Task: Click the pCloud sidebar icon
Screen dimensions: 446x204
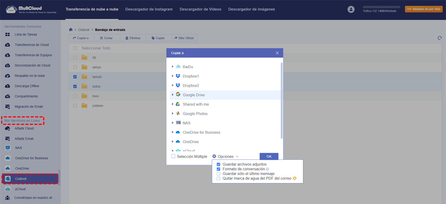Action: (x=8, y=189)
